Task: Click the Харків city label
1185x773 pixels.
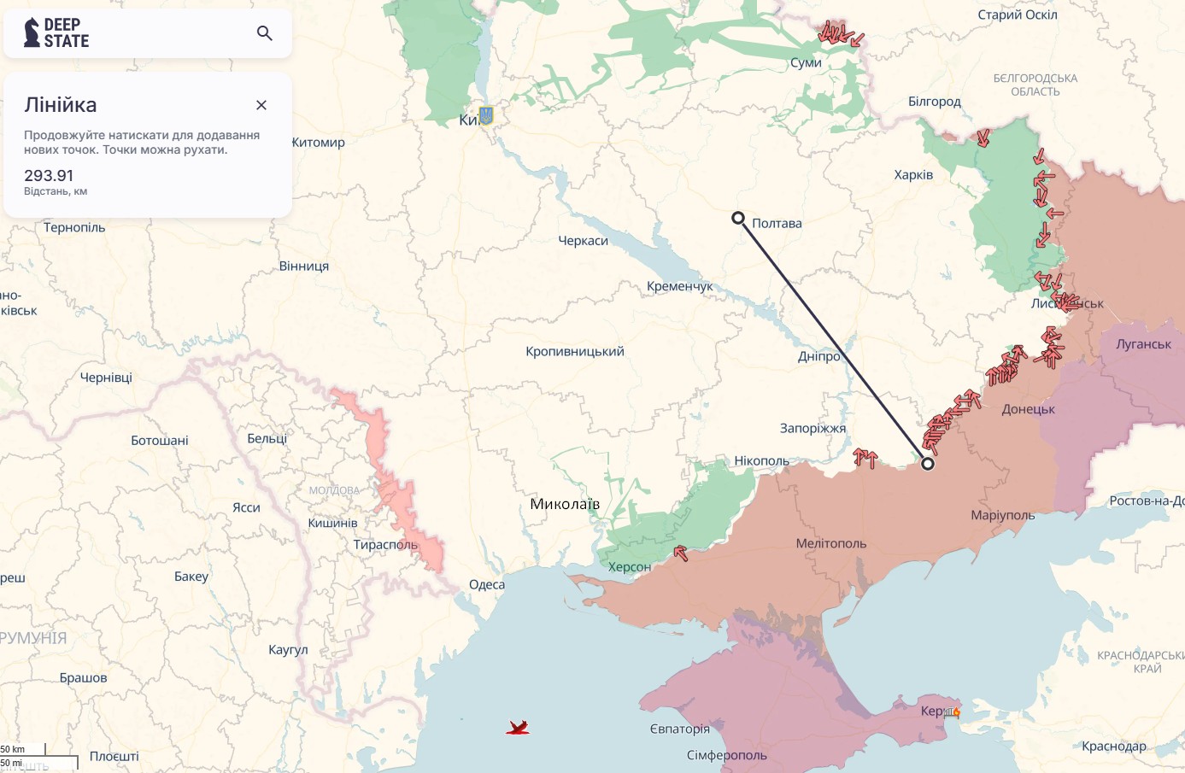Action: point(913,175)
